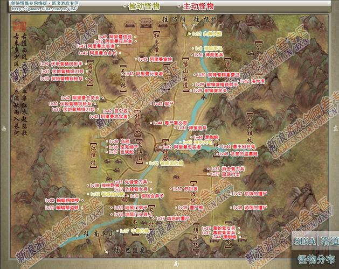Screen dimensions: 339x269
Task: Click the SINA 洛道 logo text
Action: [x=316, y=241]
